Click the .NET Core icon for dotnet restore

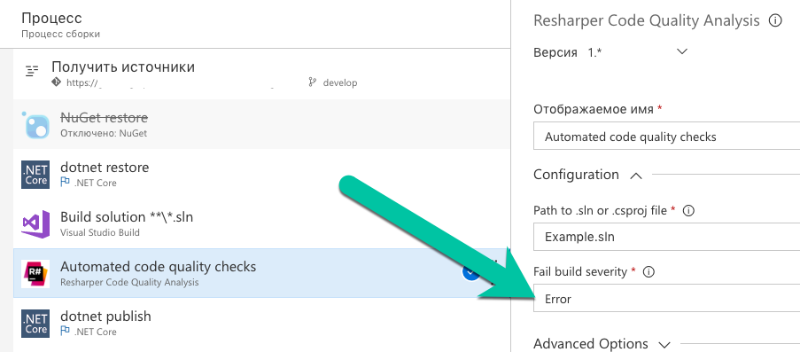point(35,174)
